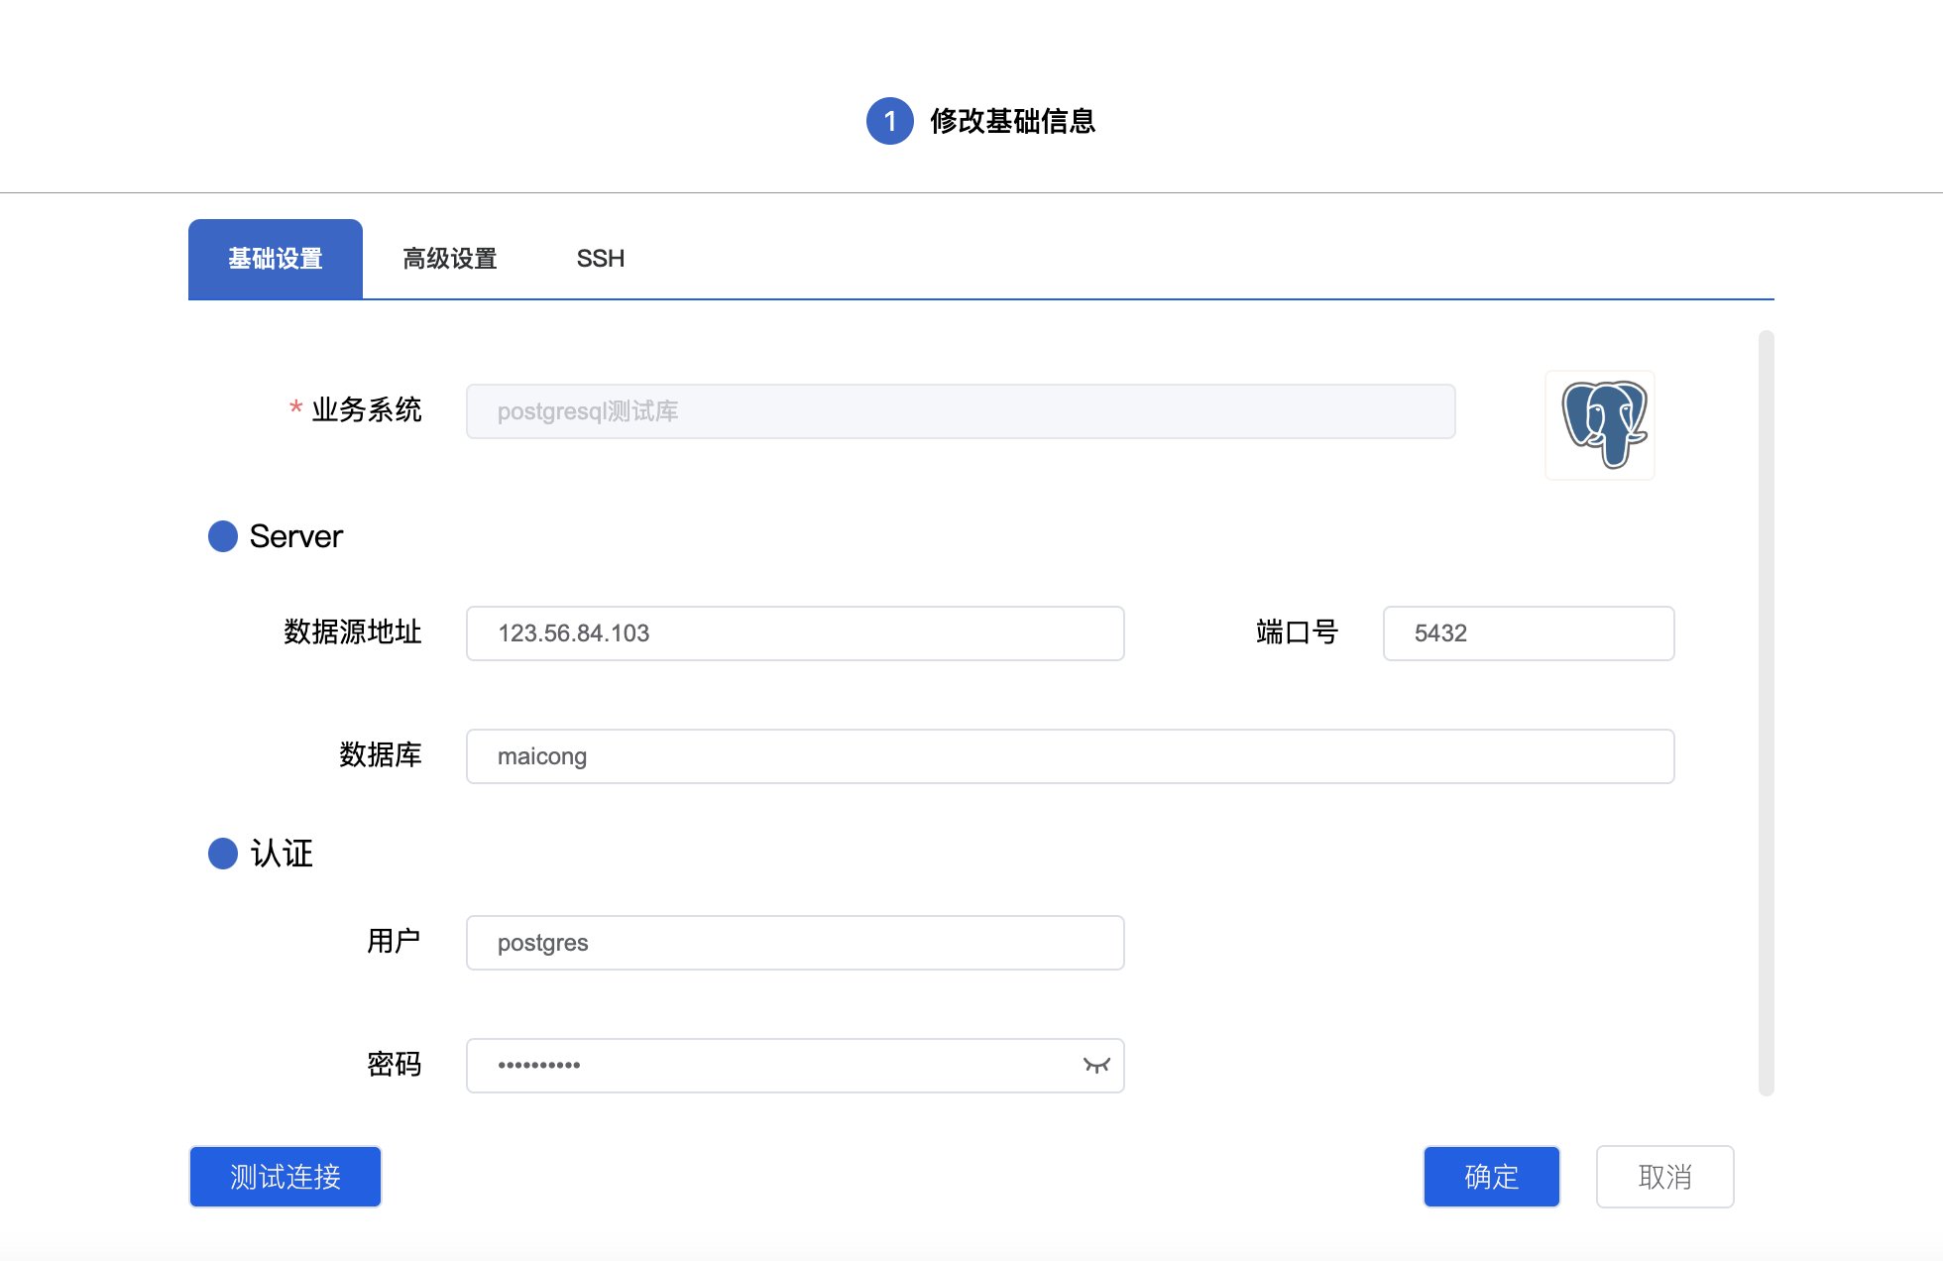This screenshot has height=1261, width=1943.
Task: Click the PostgreSQL elephant logo icon
Action: pos(1600,425)
